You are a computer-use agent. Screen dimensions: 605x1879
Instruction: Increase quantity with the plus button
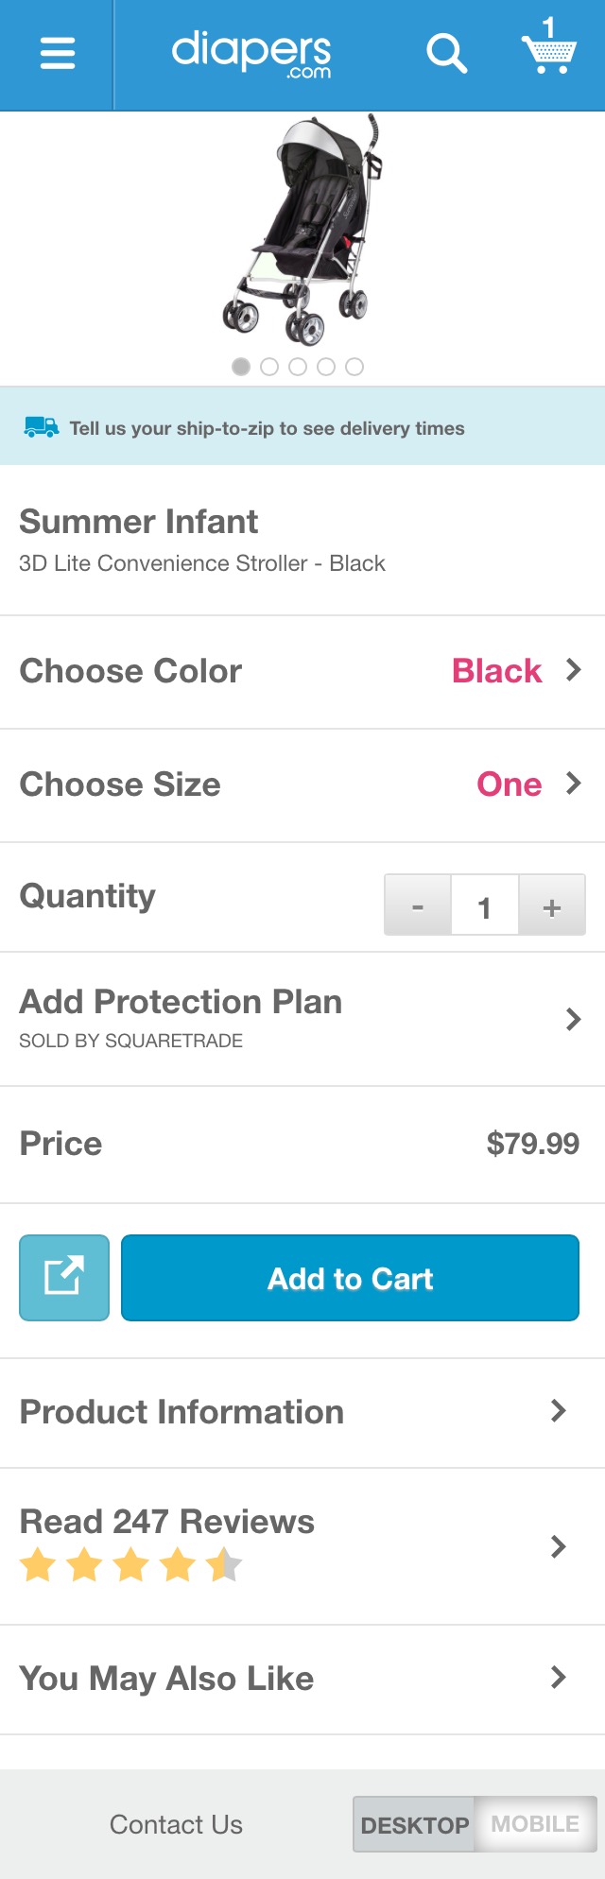click(x=552, y=907)
